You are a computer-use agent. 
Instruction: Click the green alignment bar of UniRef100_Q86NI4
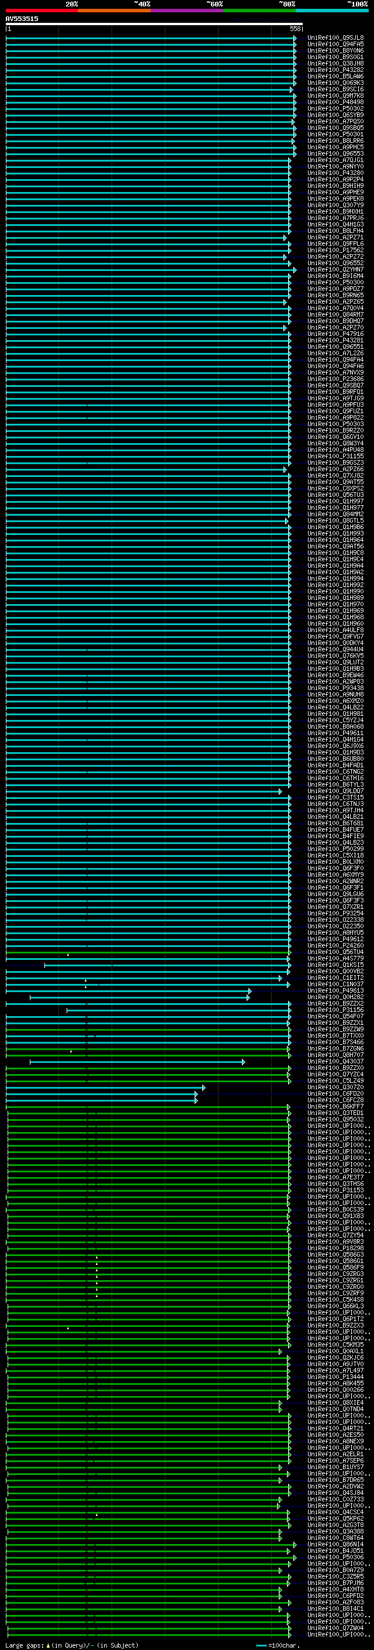pos(152,1544)
